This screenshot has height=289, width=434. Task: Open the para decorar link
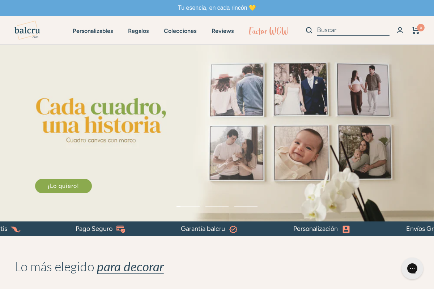[130, 267]
